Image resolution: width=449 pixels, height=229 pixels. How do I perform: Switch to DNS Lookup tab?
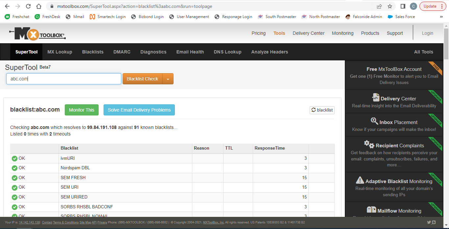coord(227,52)
